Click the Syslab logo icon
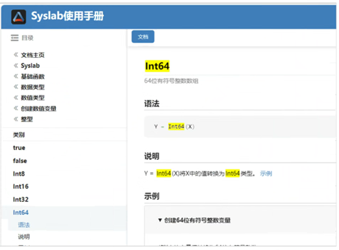The height and width of the screenshot is (250, 339). [19, 17]
